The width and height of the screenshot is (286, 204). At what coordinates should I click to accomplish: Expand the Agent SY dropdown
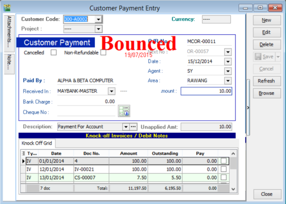tap(228, 71)
